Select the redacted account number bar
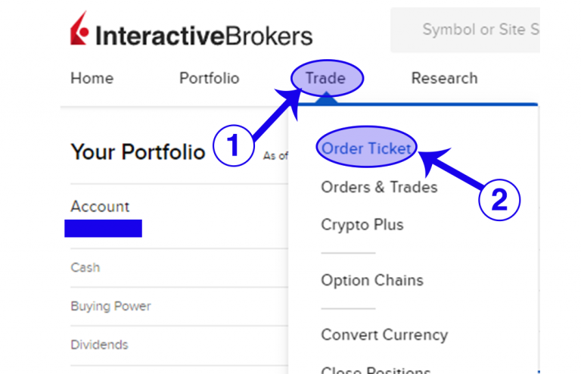This screenshot has height=374, width=581. [x=104, y=228]
